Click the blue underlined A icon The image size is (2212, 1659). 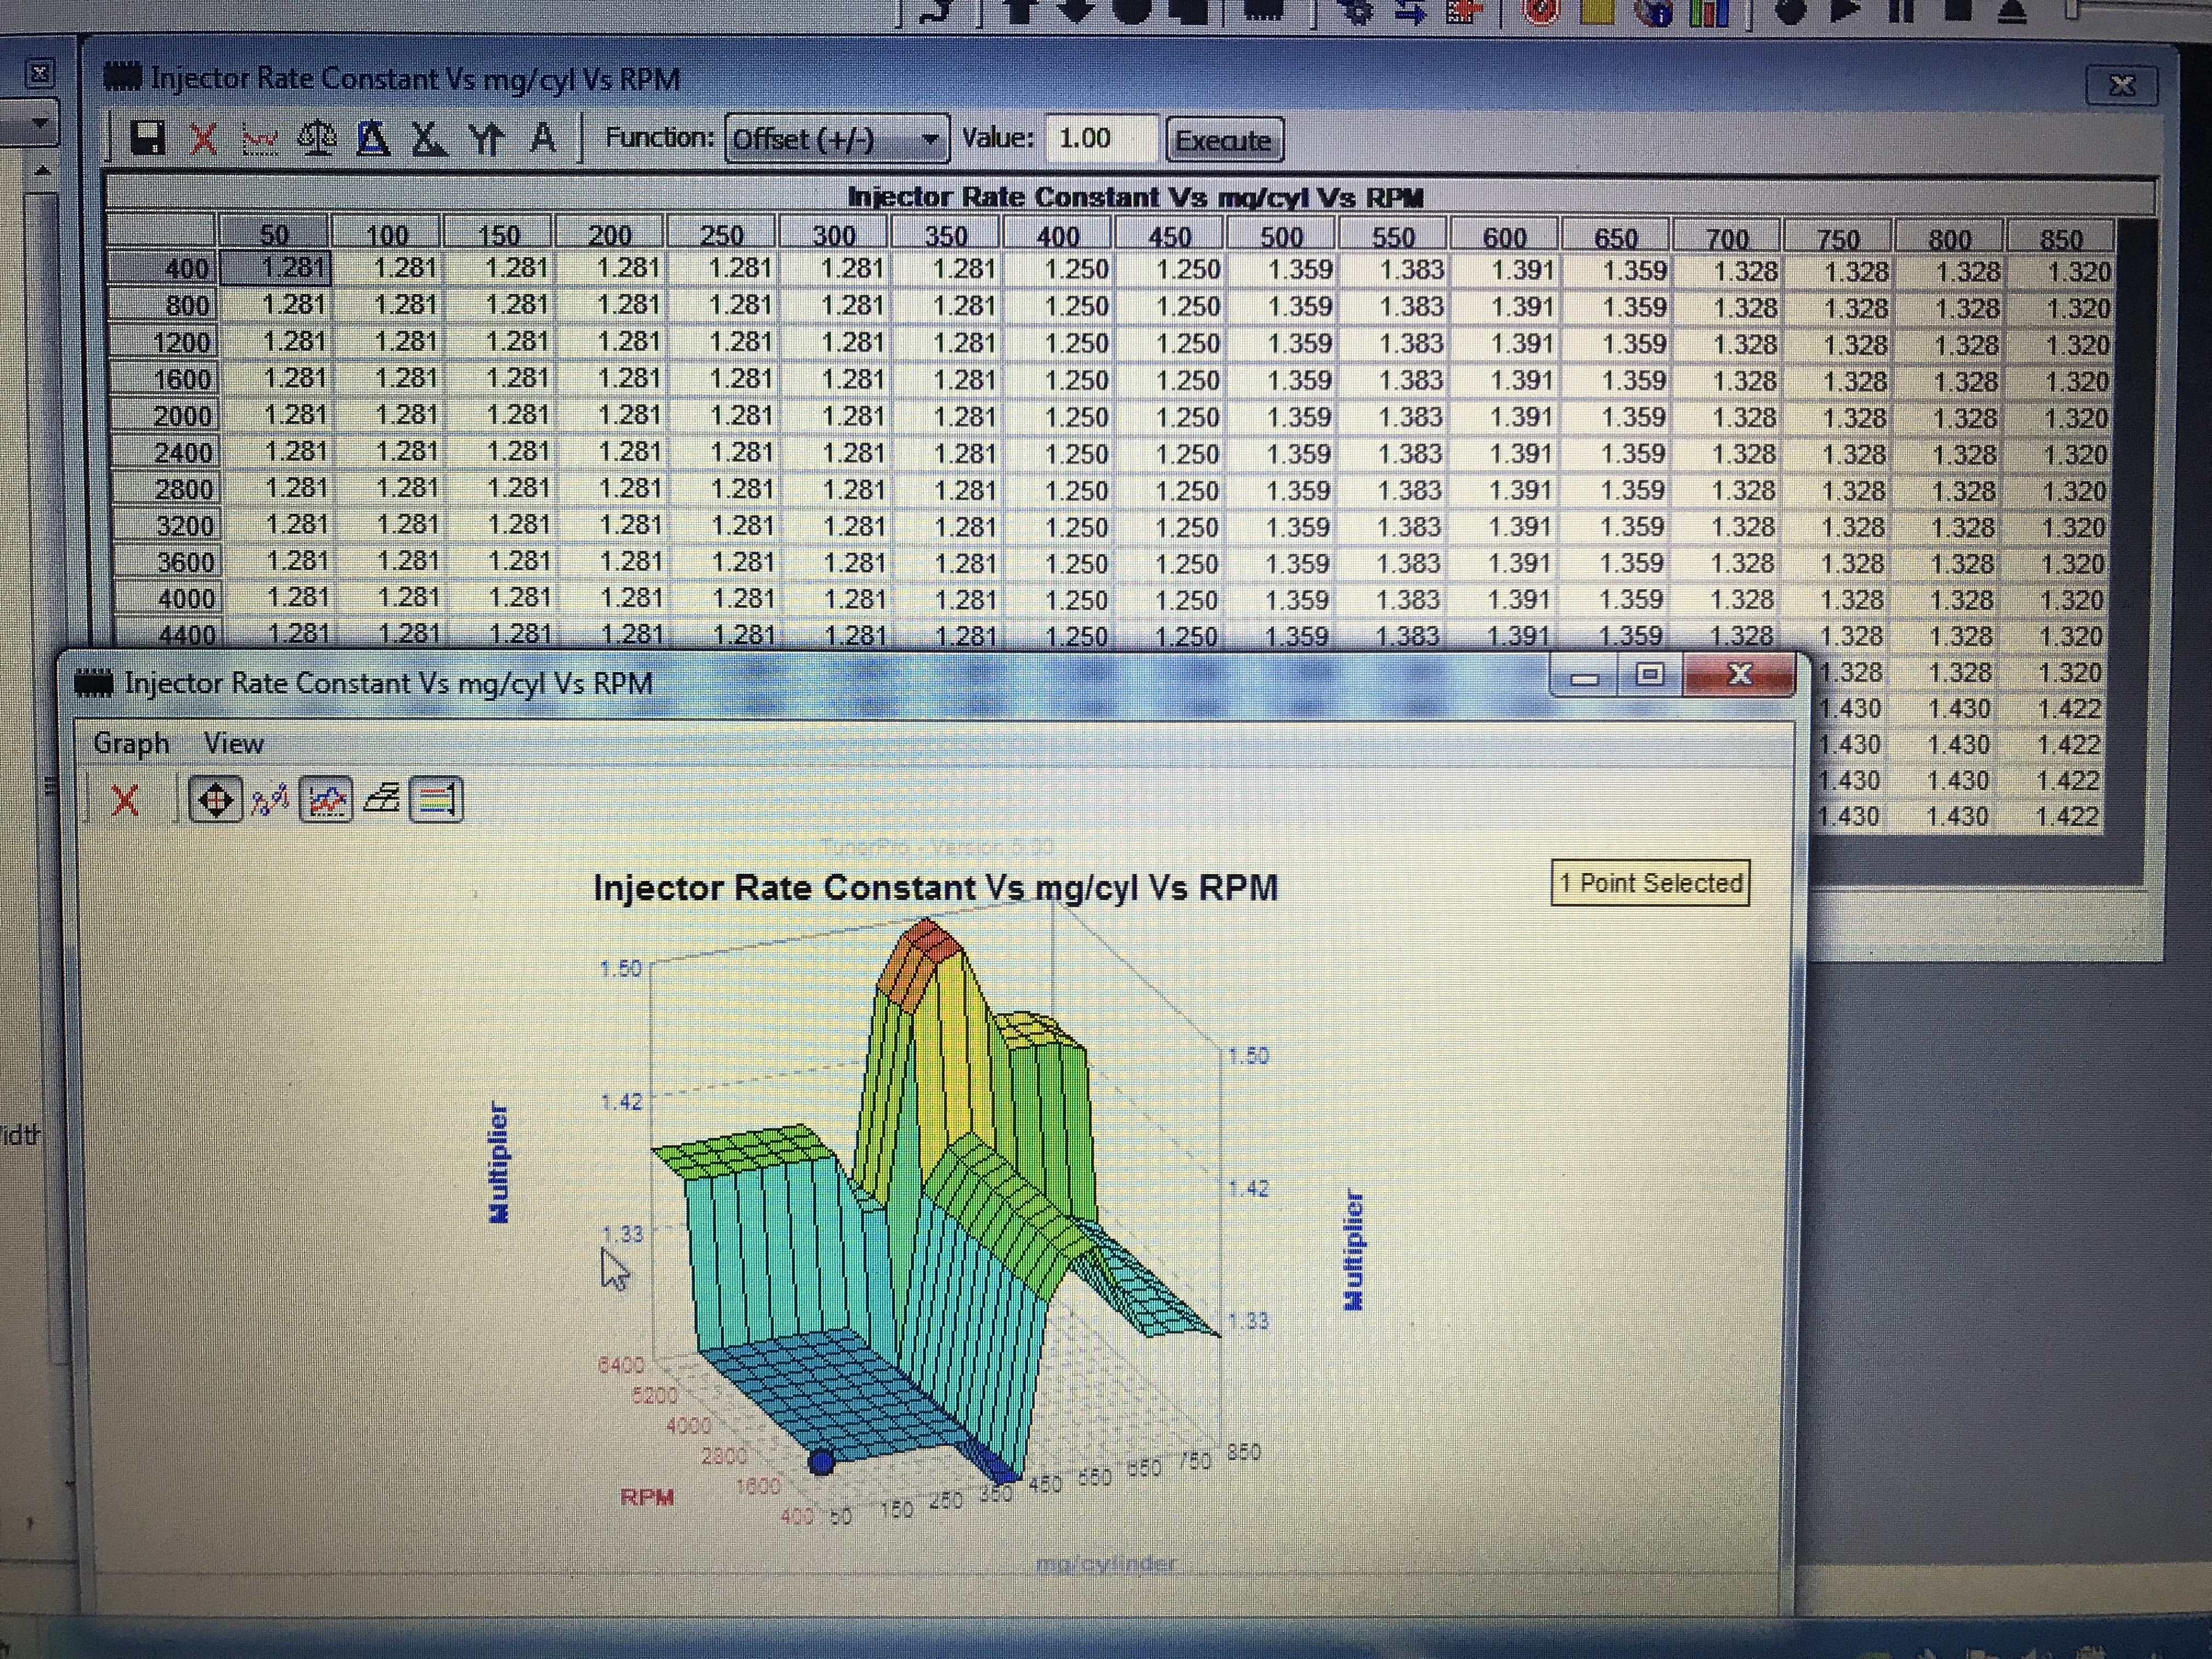pyautogui.click(x=373, y=138)
